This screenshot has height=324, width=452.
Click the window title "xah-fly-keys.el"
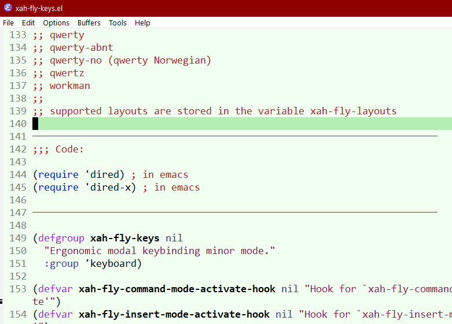(x=39, y=8)
